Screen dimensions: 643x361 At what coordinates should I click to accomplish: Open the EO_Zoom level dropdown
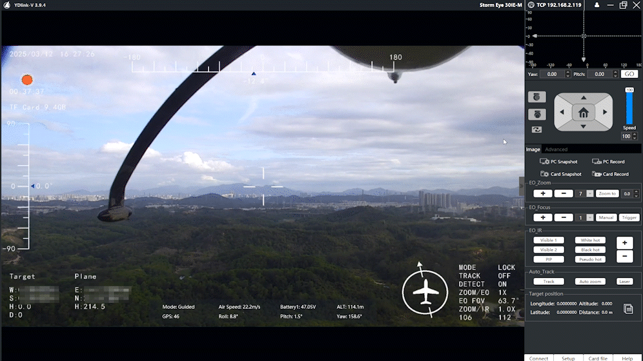pyautogui.click(x=589, y=193)
